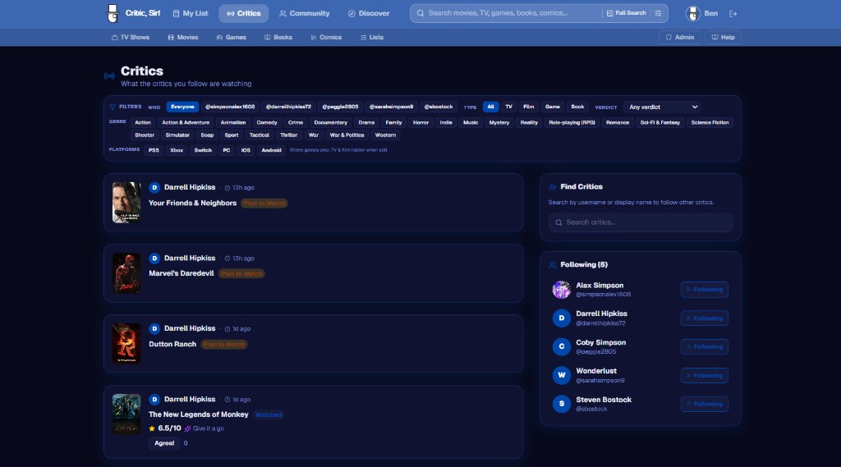Toggle the PS5 platform filter
This screenshot has width=841, height=467.
154,150
